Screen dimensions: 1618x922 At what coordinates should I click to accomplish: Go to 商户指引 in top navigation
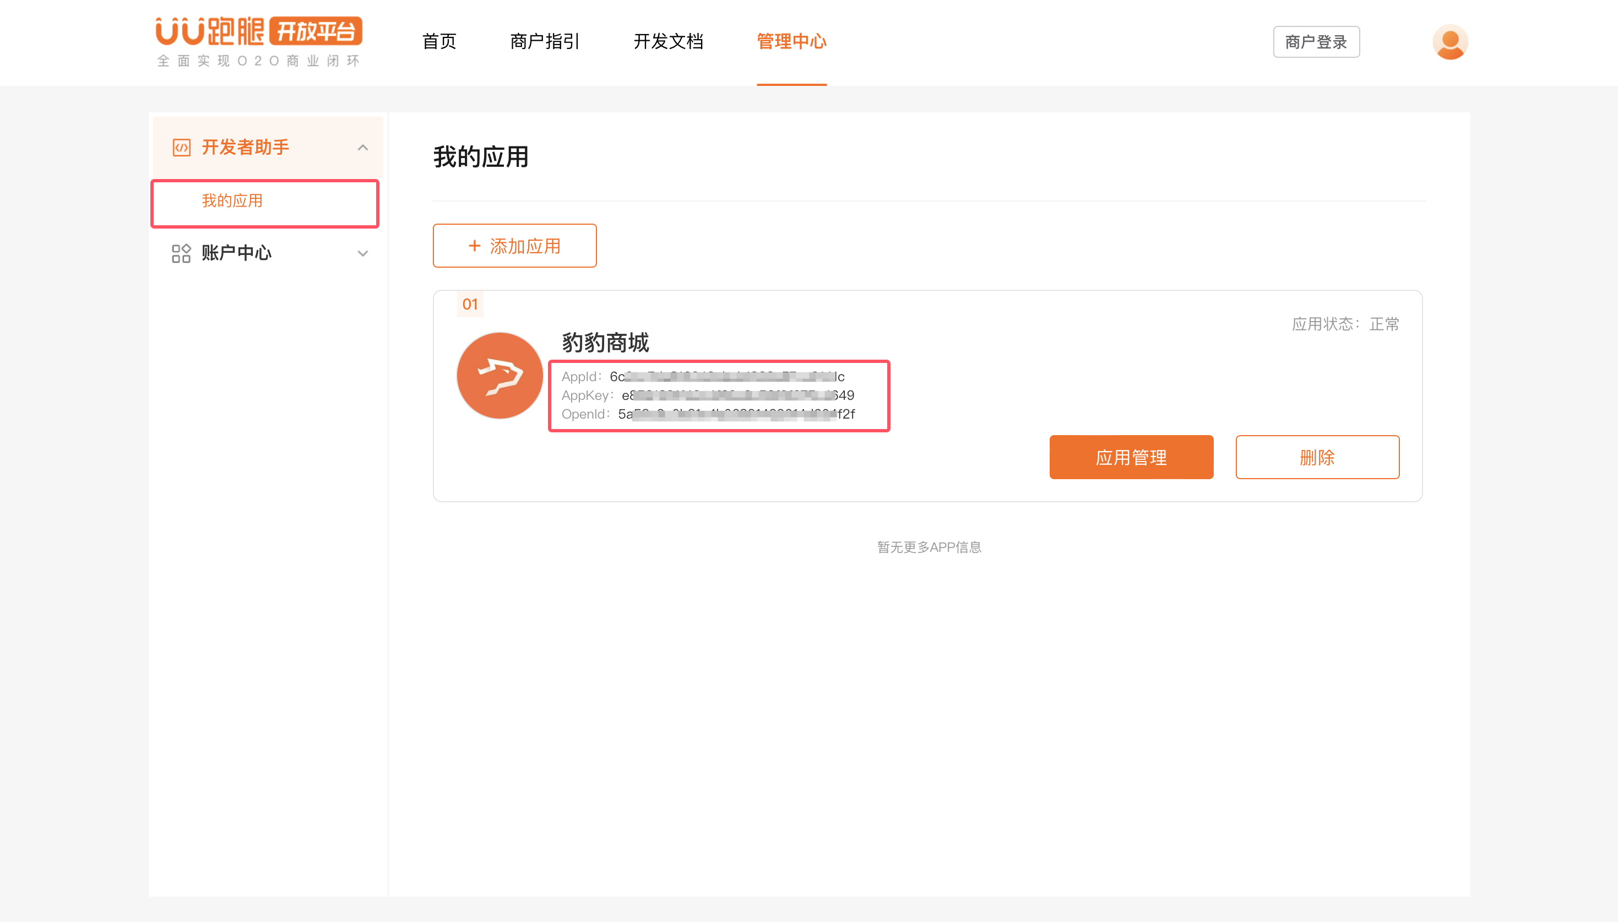click(545, 42)
